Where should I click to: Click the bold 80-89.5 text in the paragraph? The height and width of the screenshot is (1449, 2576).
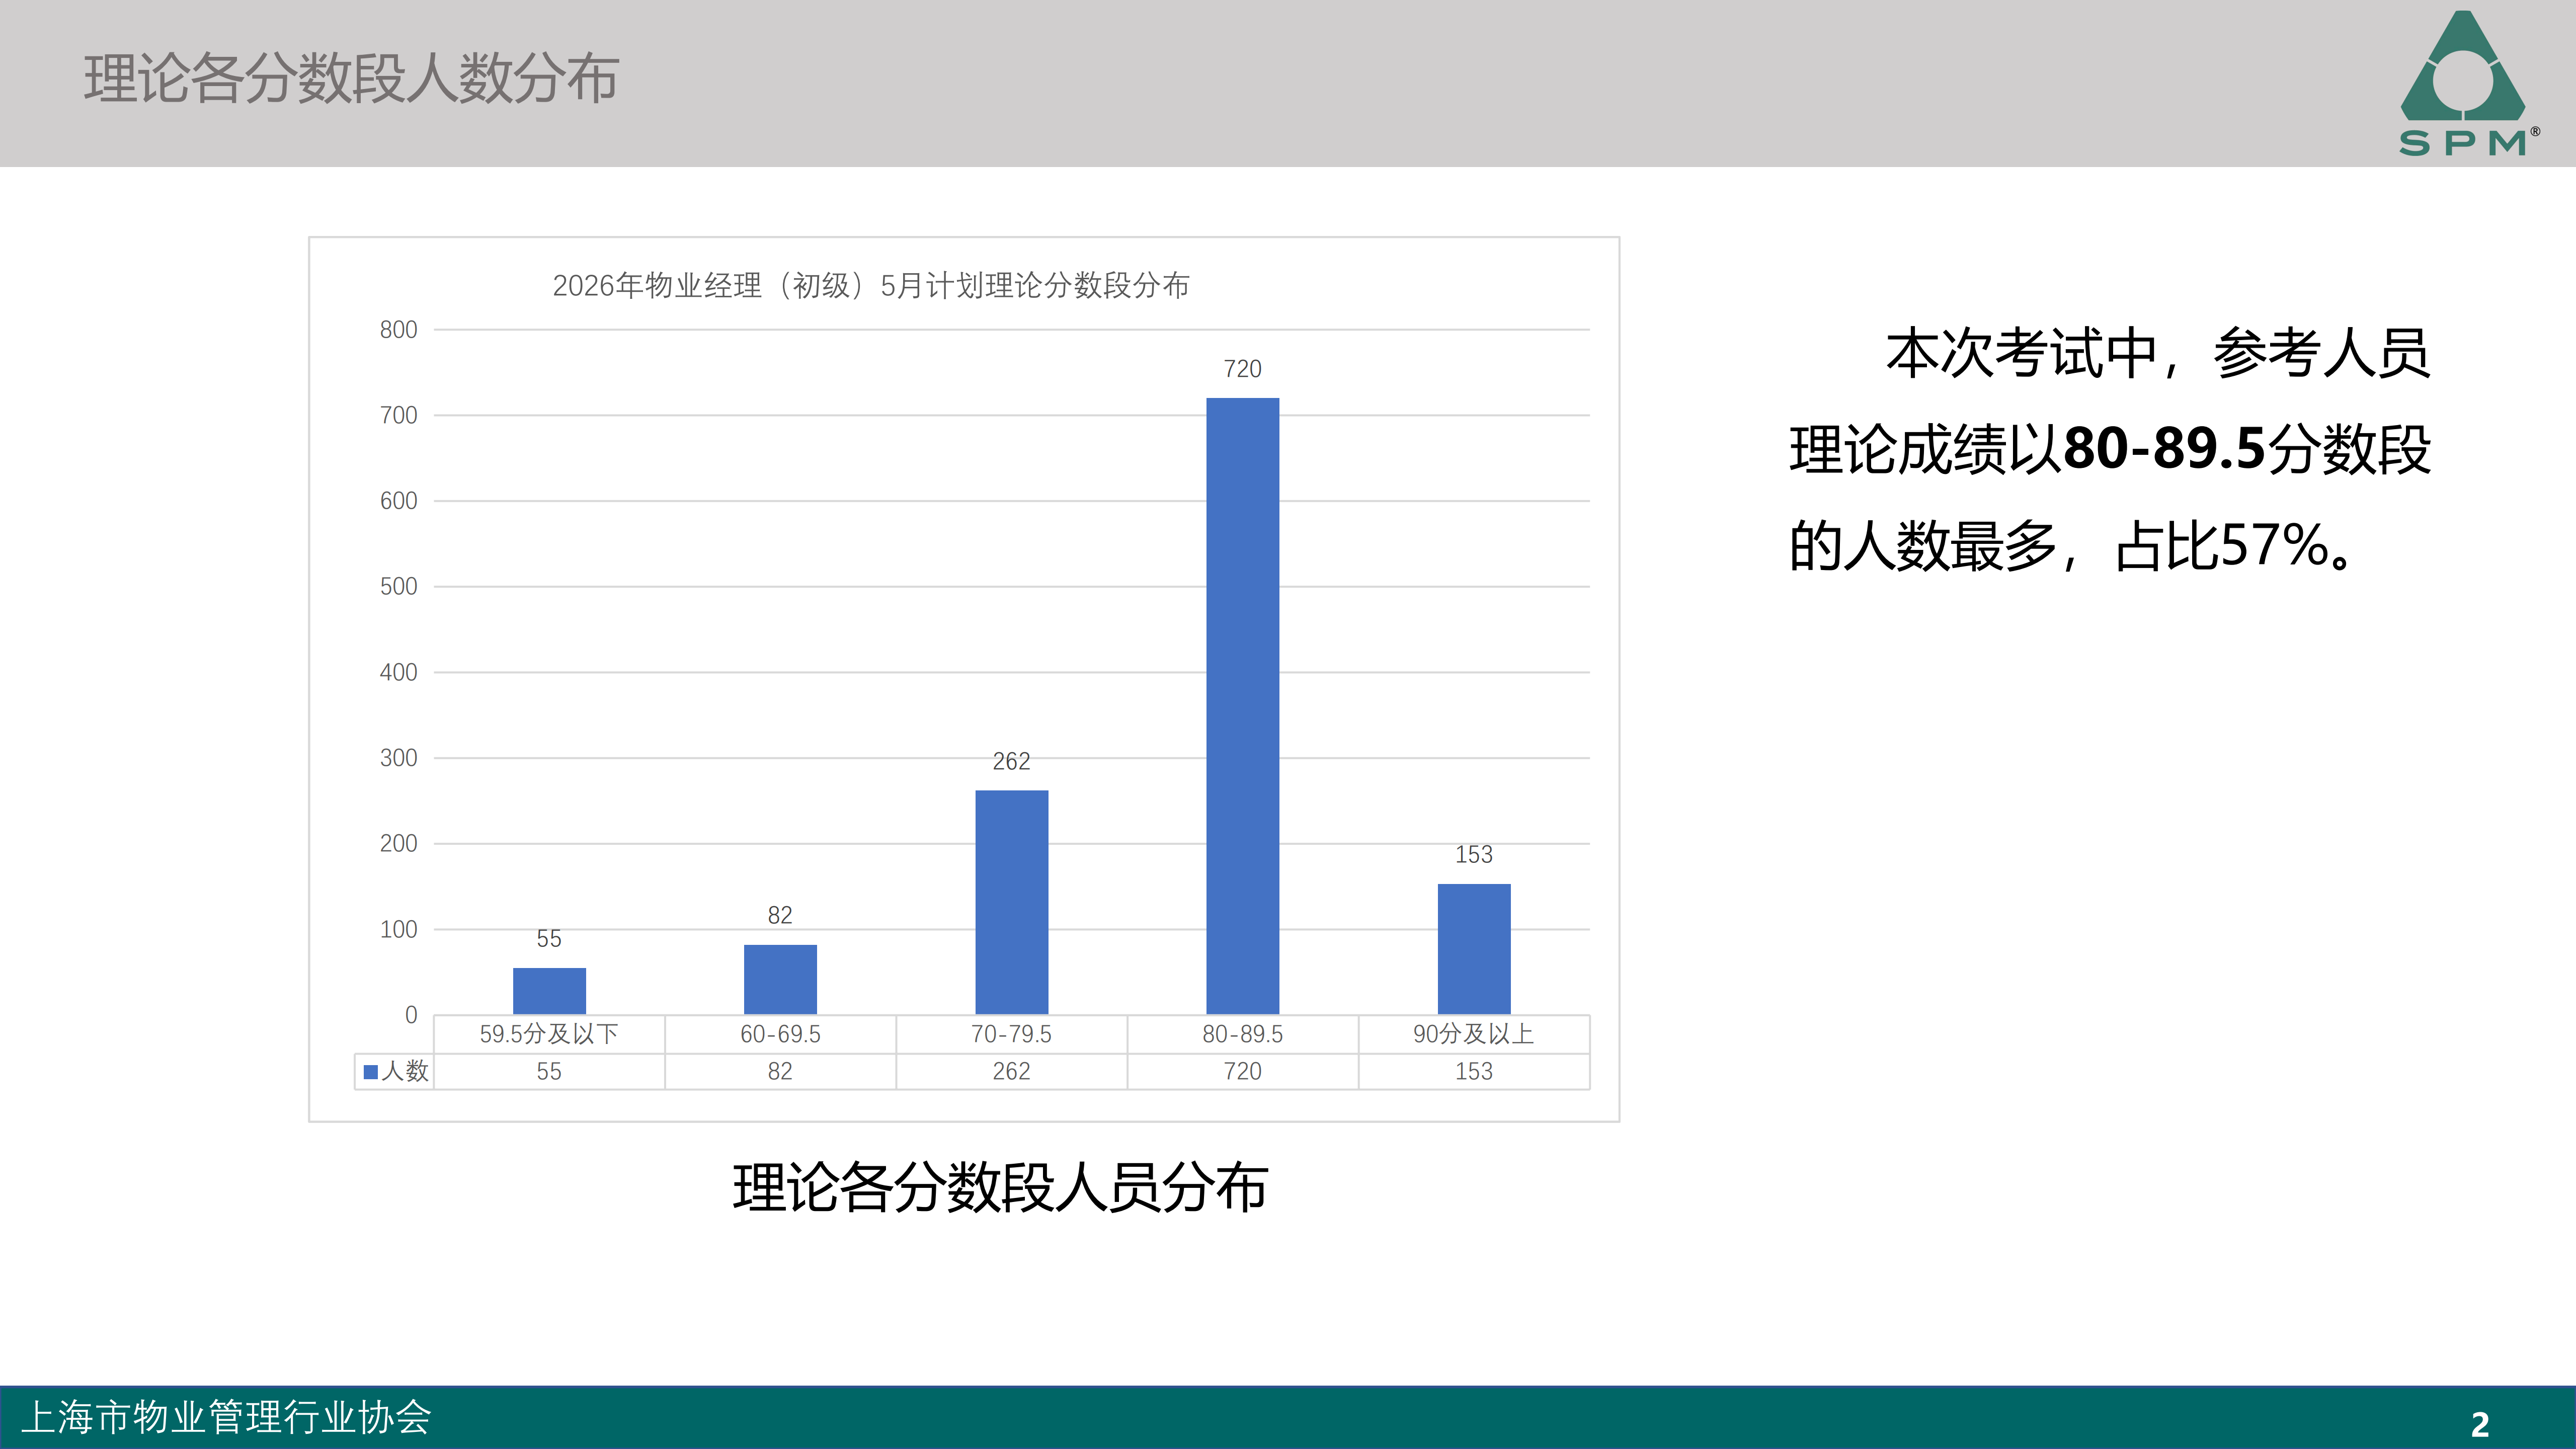[2164, 448]
